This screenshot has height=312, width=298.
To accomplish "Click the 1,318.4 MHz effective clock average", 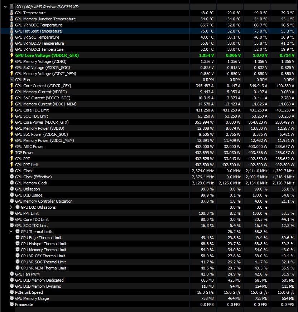I will point(283,177).
